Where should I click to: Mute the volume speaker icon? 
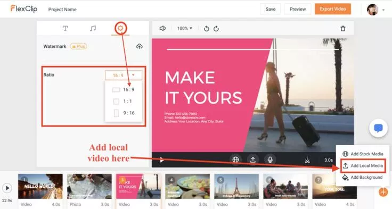coord(162,29)
